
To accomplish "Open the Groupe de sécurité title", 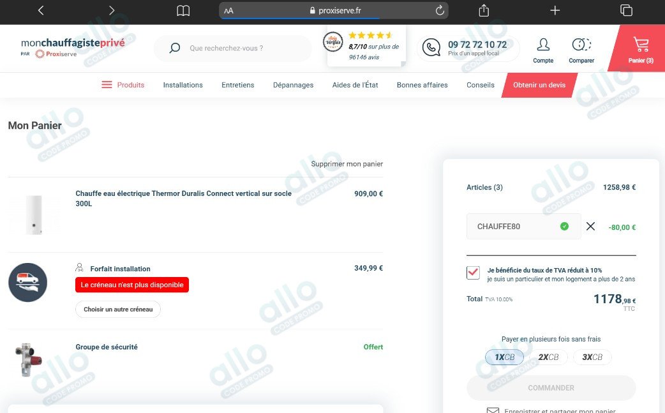I will click(x=107, y=347).
